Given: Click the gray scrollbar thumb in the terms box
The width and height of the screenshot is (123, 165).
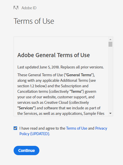Looking at the screenshot, I should click(x=110, y=44).
